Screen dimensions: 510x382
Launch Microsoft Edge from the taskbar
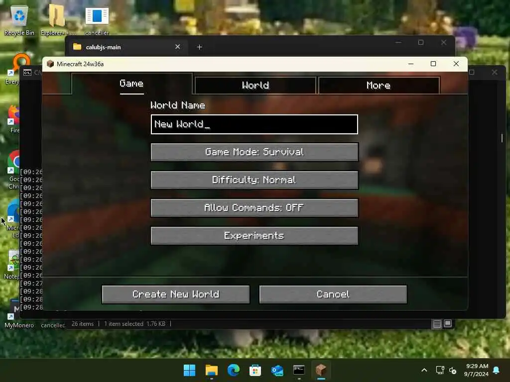pyautogui.click(x=233, y=370)
